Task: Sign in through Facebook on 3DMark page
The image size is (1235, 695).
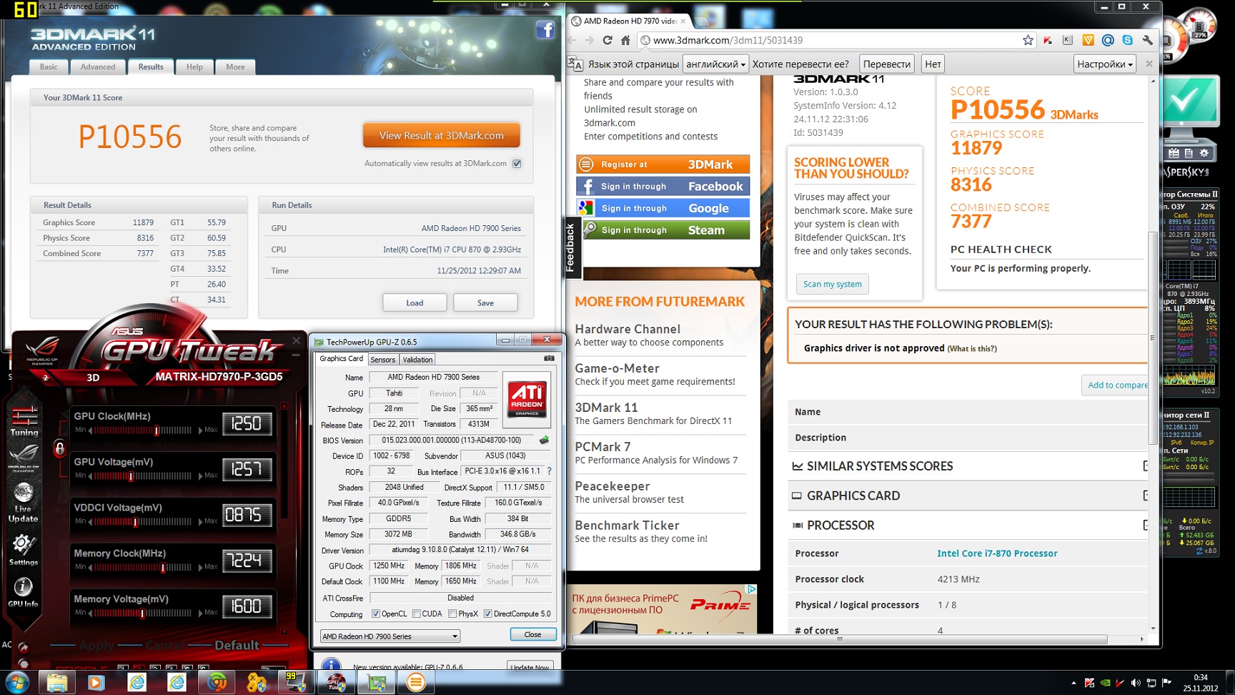Action: 663,187
